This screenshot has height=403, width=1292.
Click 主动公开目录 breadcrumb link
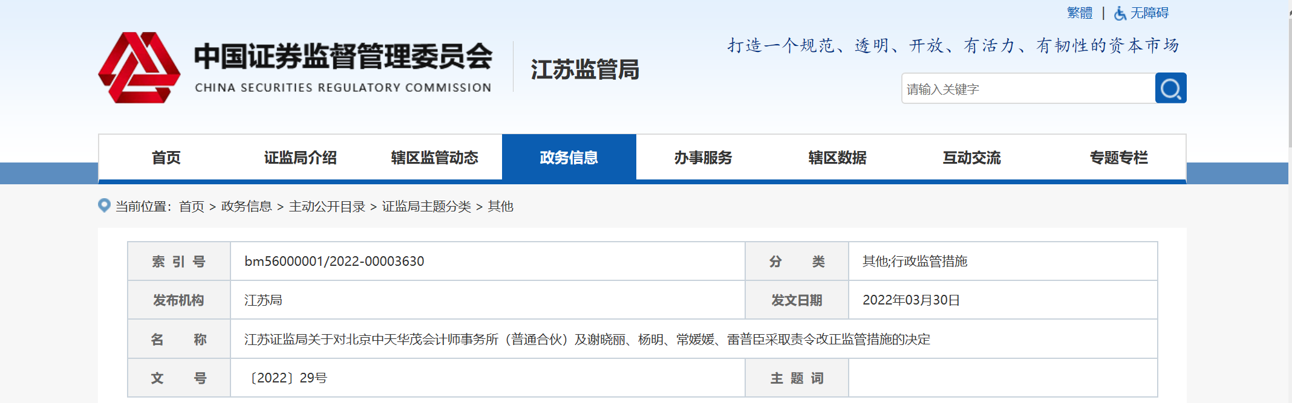point(327,207)
